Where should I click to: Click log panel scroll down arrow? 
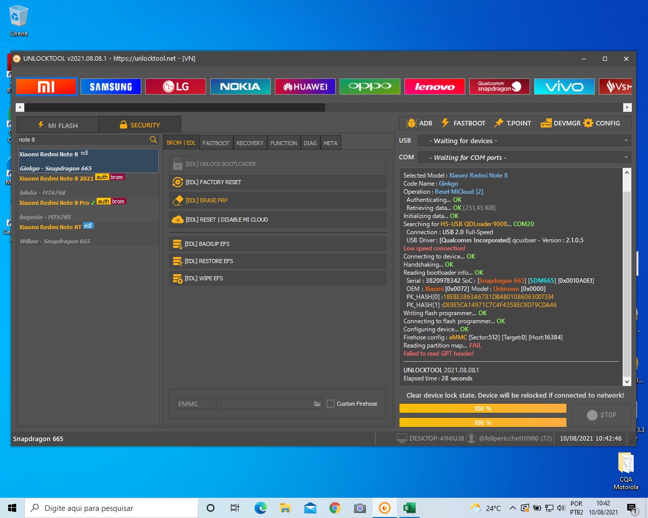(x=627, y=381)
